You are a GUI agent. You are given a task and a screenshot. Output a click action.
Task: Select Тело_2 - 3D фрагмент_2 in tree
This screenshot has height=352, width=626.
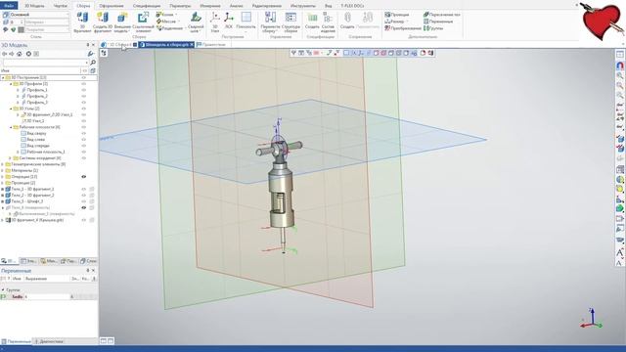point(32,196)
